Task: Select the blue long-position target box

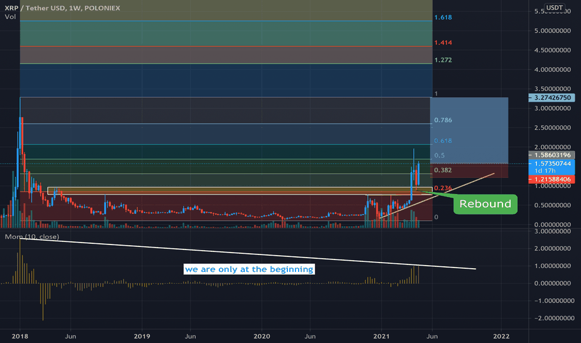Action: [469, 130]
